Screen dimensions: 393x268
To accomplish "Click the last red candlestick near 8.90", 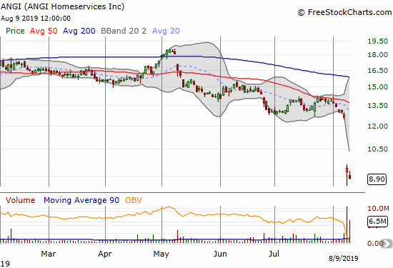I will click(349, 175).
